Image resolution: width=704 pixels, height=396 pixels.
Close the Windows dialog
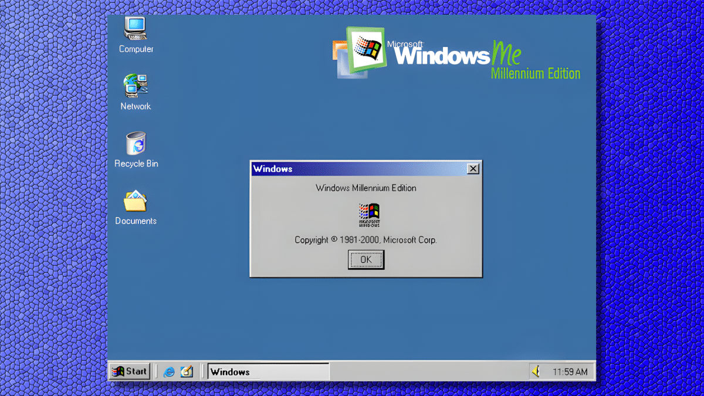tap(473, 168)
